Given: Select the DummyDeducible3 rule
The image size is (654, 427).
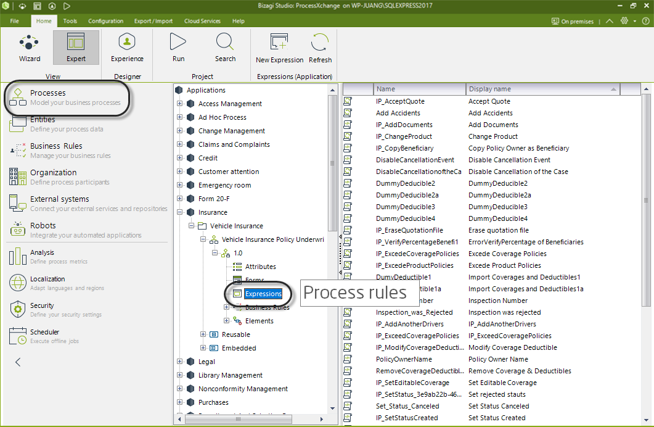Looking at the screenshot, I should pos(406,207).
